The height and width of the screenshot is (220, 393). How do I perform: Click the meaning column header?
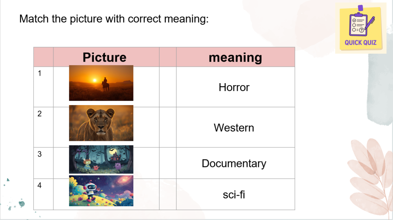235,57
